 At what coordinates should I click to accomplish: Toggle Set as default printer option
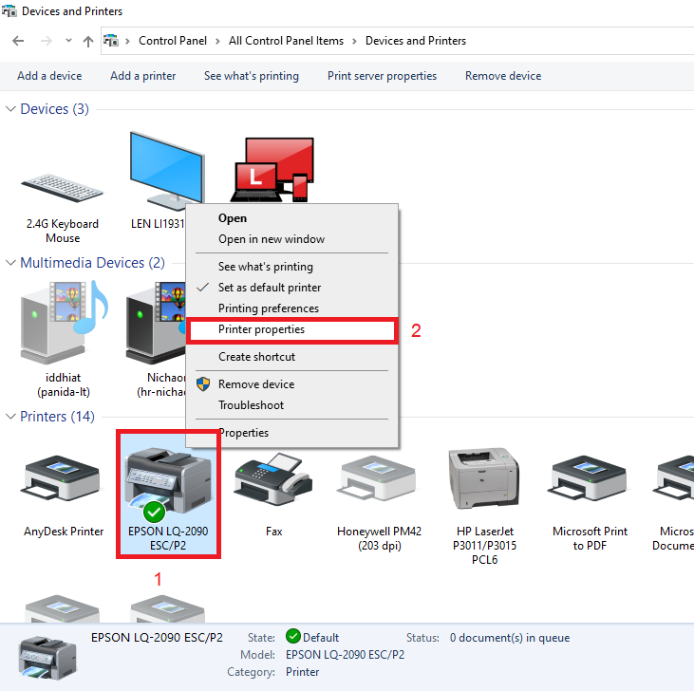pos(270,288)
